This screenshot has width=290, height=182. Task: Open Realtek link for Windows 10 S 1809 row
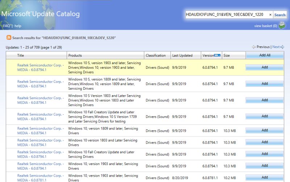click(x=41, y=84)
